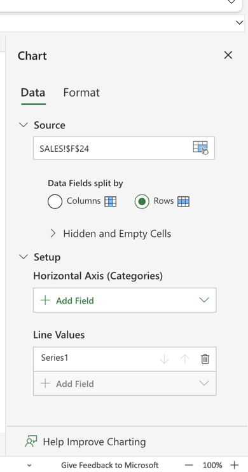Open Help Improve Charting link

(x=94, y=442)
